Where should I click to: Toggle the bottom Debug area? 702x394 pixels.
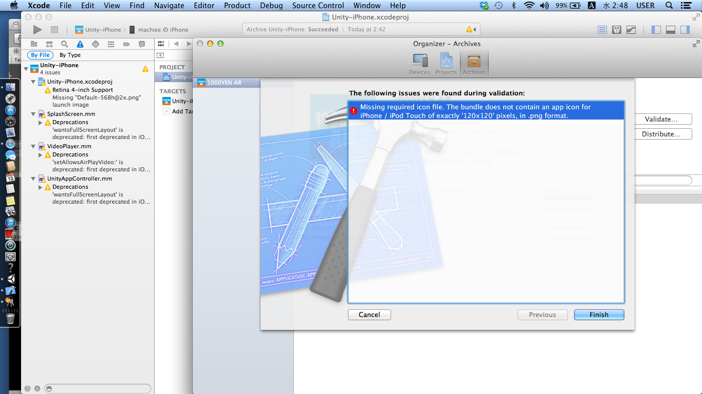(670, 30)
